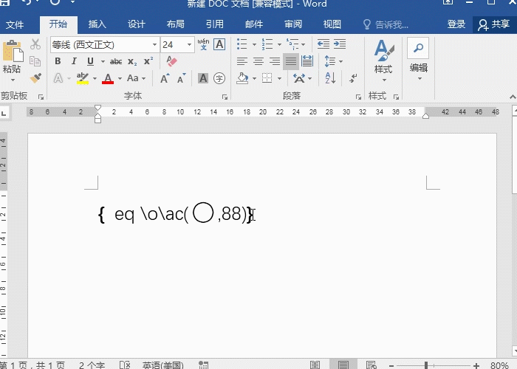Apply enclosed character (circled 字) icon
Image resolution: width=517 pixels, height=369 pixels.
click(219, 78)
